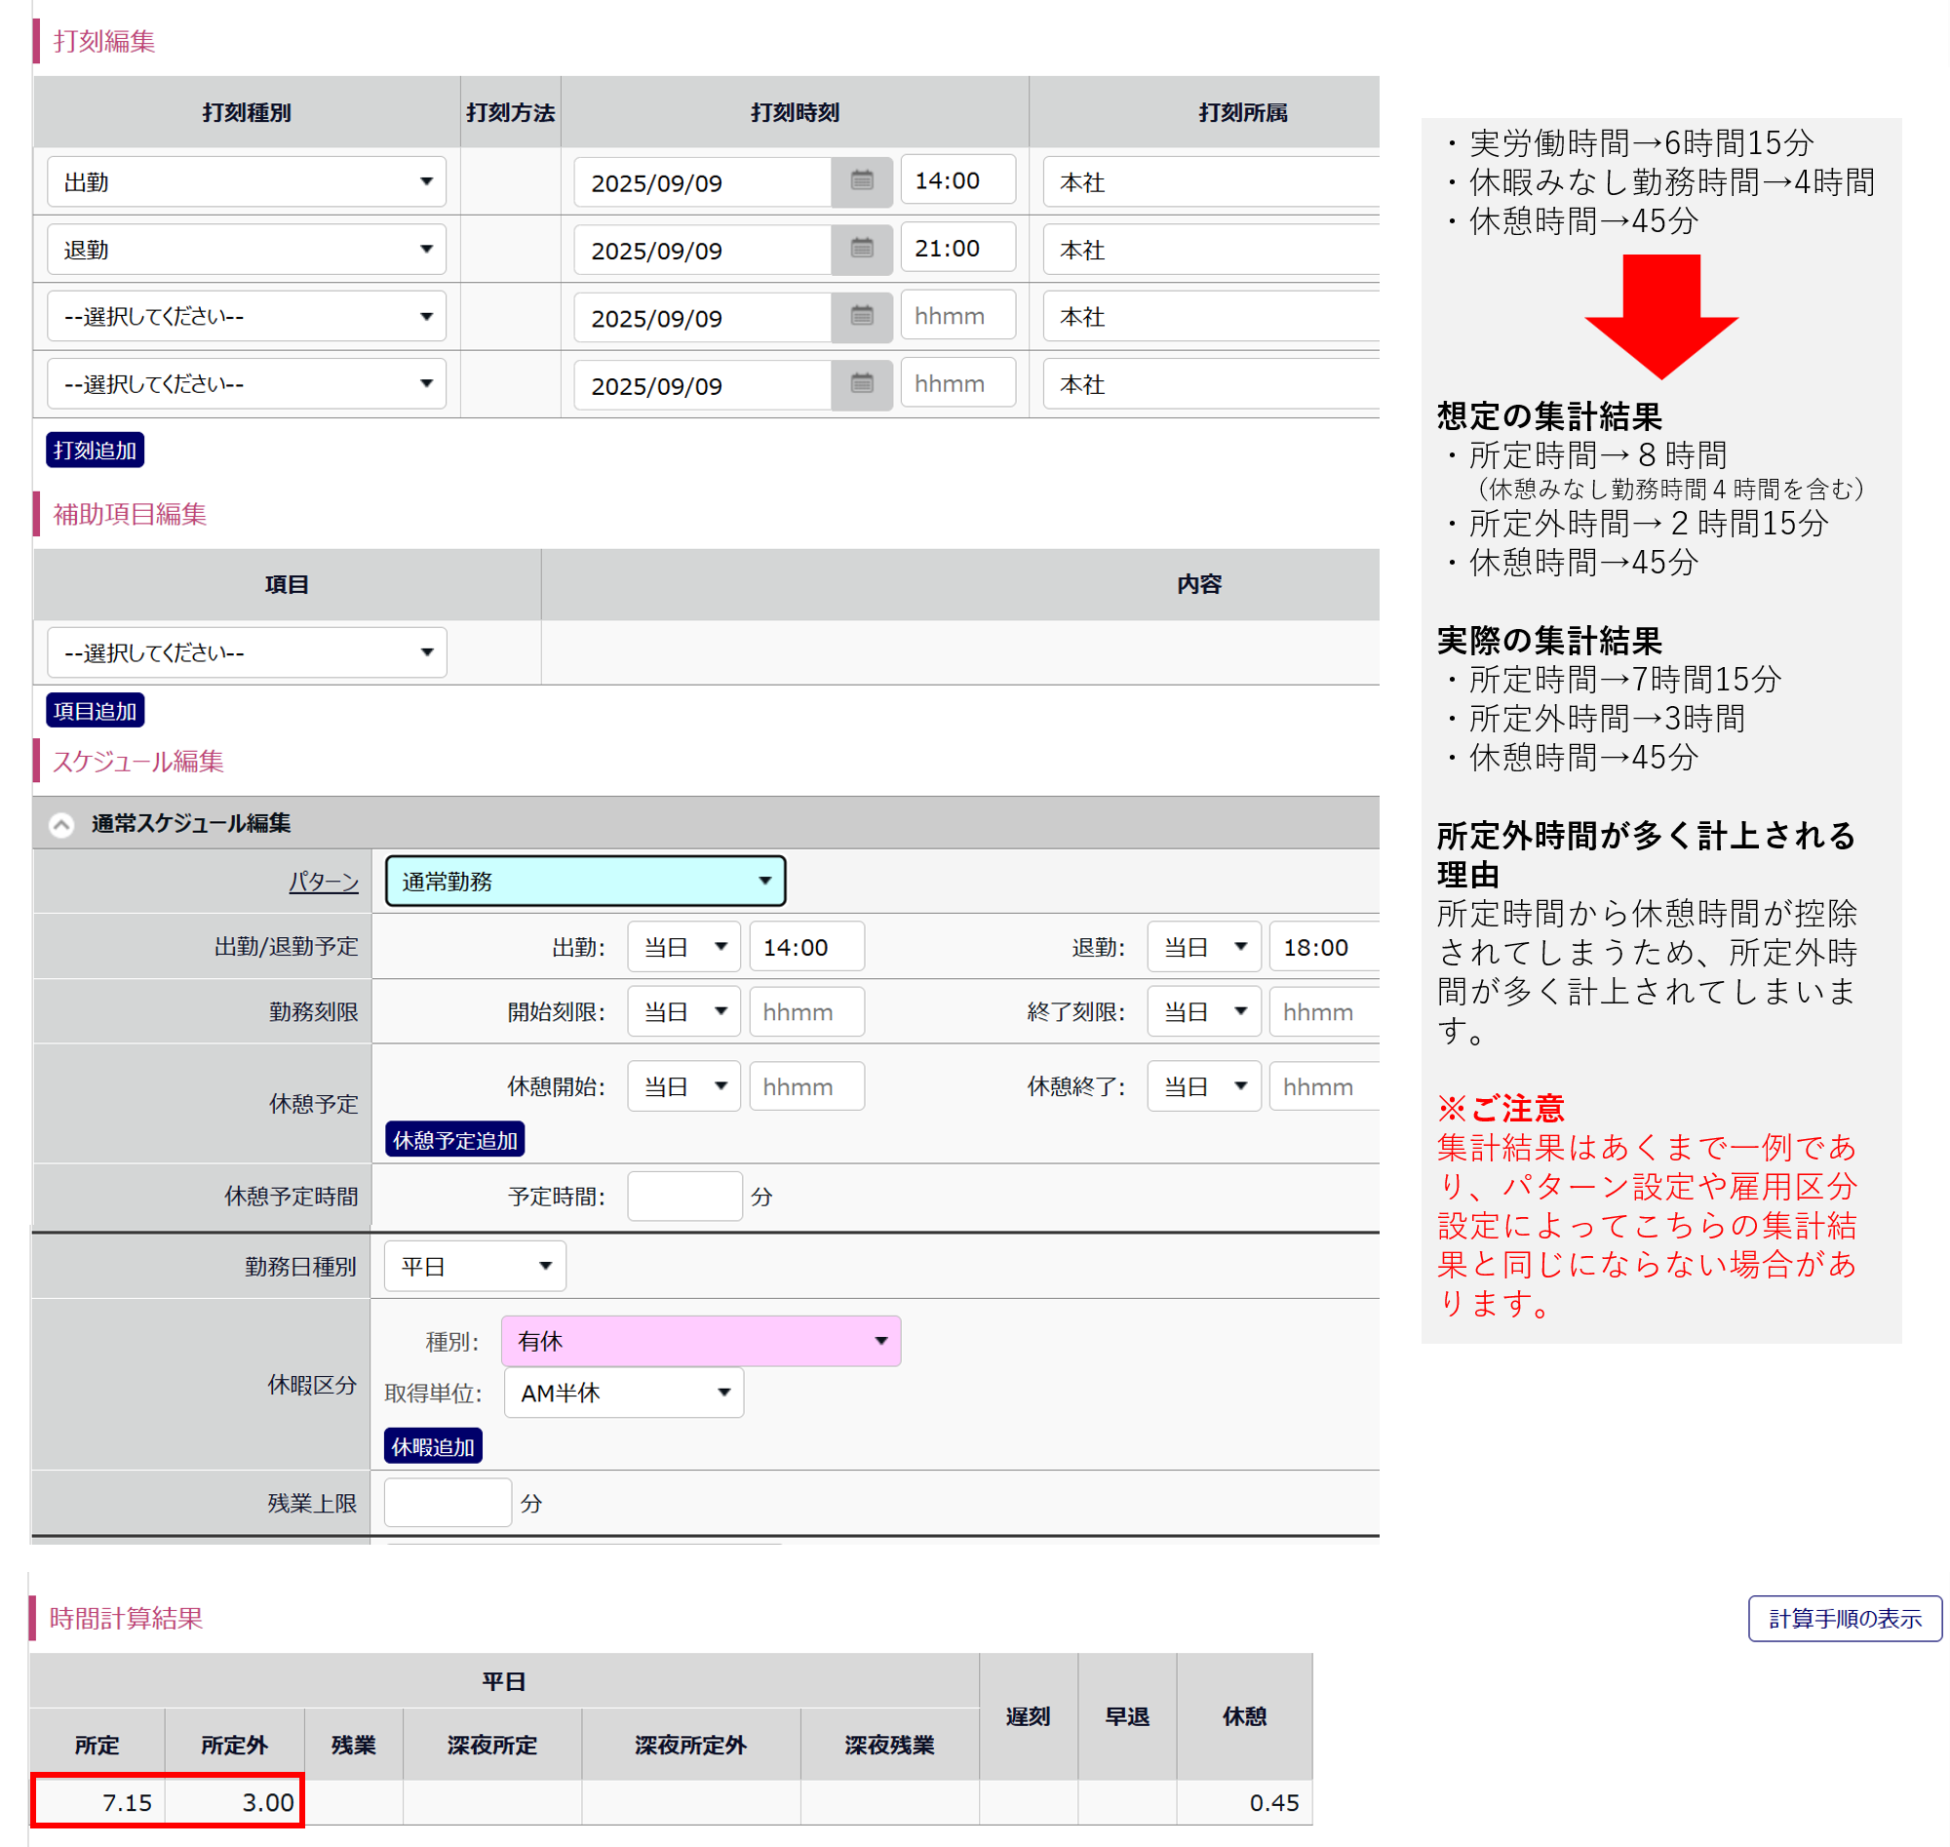The width and height of the screenshot is (1950, 1847).
Task: Open the パターン 通常勤務 dropdown
Action: pos(585,882)
